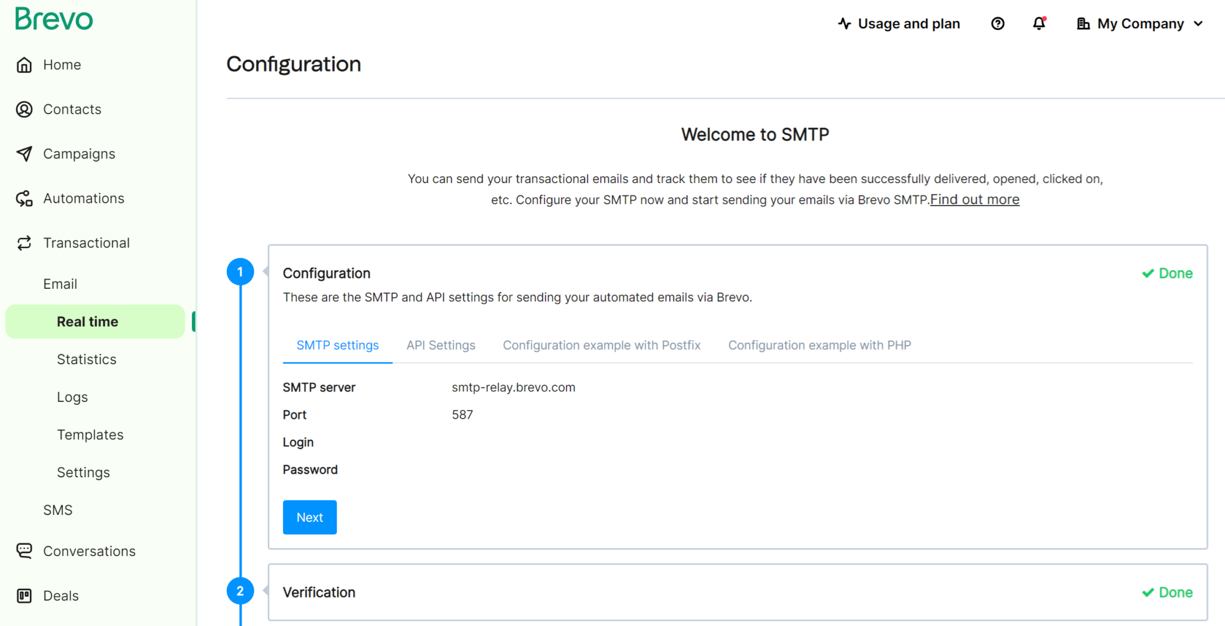Click the Usage and plan activity icon
This screenshot has width=1225, height=626.
(x=844, y=23)
